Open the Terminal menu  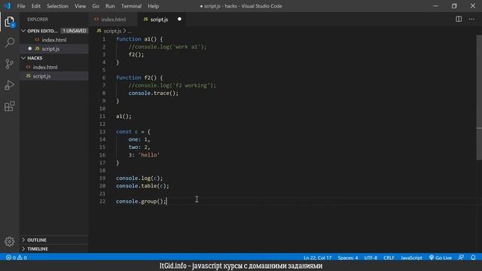coord(131,6)
